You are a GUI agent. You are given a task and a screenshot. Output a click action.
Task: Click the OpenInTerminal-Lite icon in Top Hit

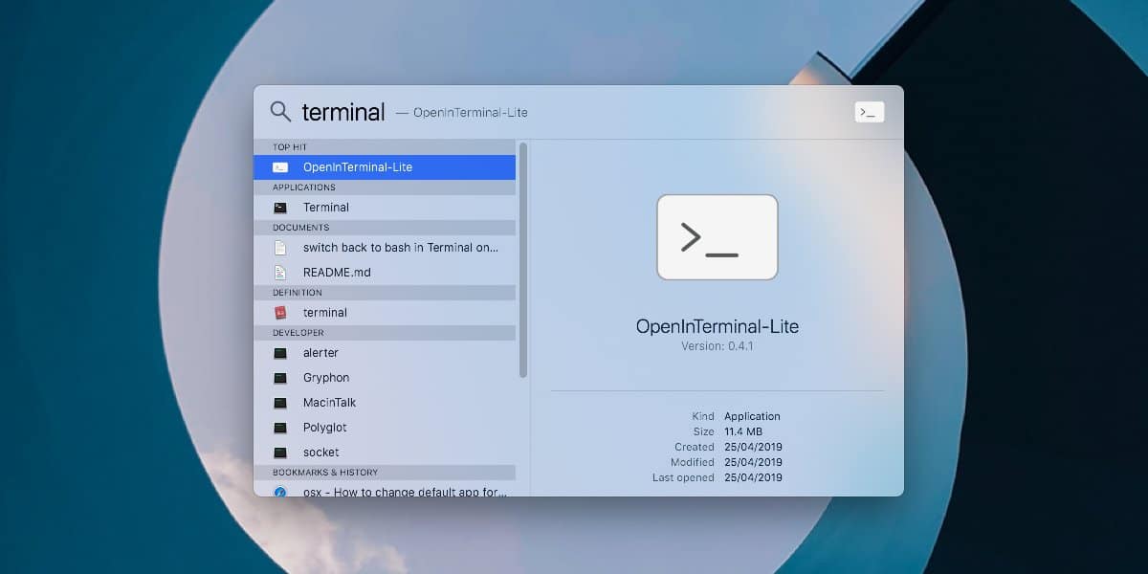280,166
